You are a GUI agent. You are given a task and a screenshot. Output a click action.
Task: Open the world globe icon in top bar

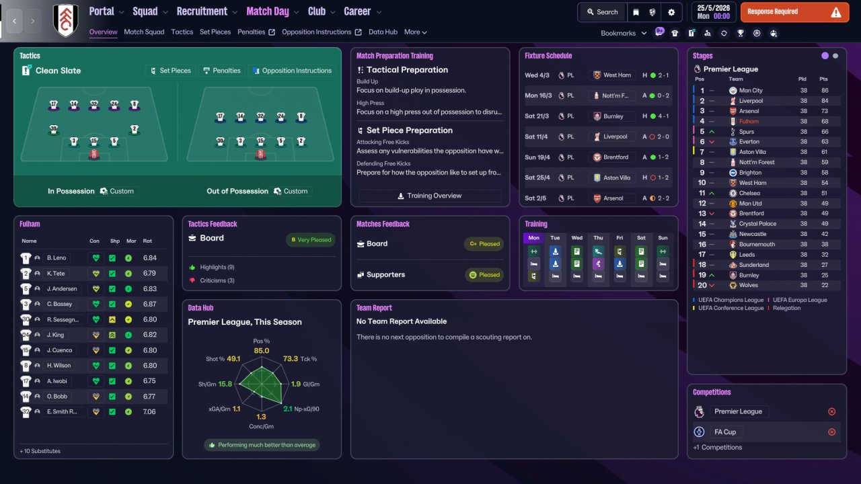pos(652,12)
